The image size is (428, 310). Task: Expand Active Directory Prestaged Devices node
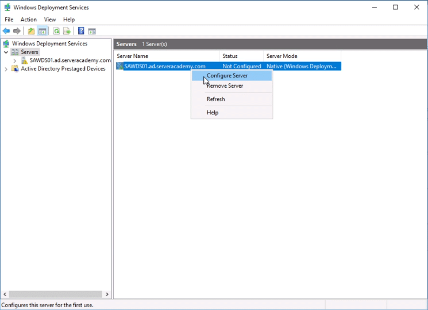coord(6,69)
